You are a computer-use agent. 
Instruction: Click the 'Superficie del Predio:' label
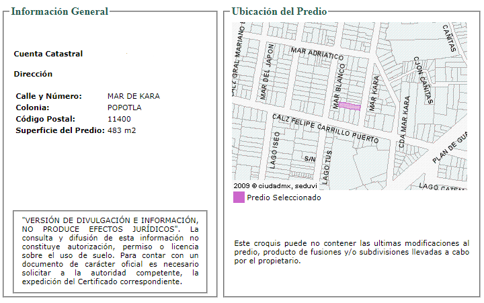[x=61, y=130]
